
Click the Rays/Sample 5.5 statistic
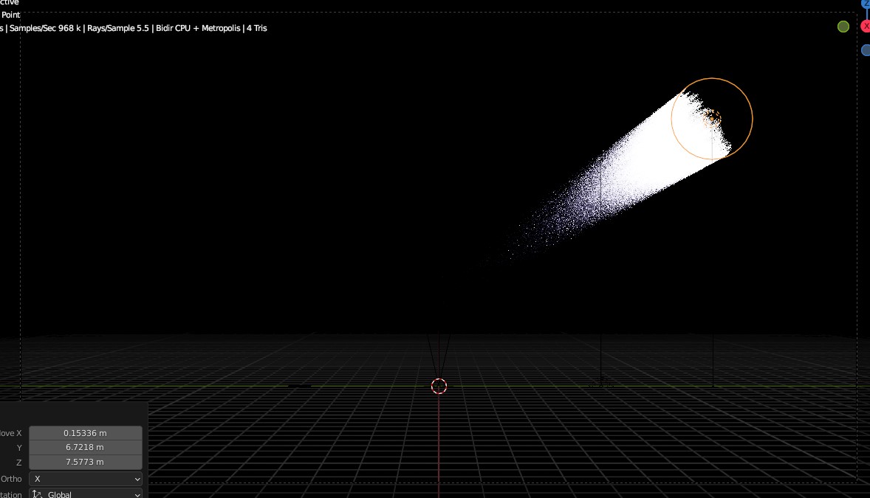(118, 28)
